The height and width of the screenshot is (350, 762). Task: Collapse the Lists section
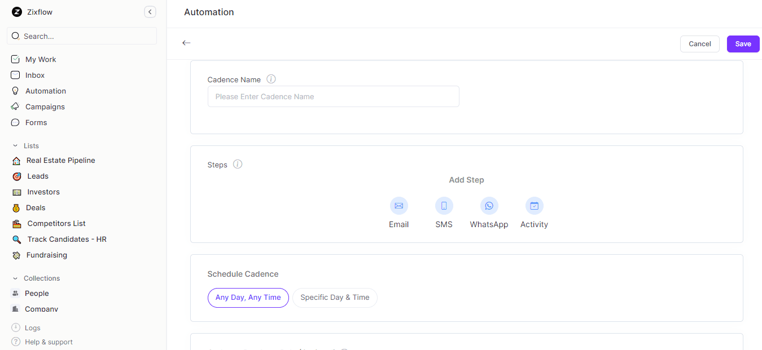[x=15, y=145]
